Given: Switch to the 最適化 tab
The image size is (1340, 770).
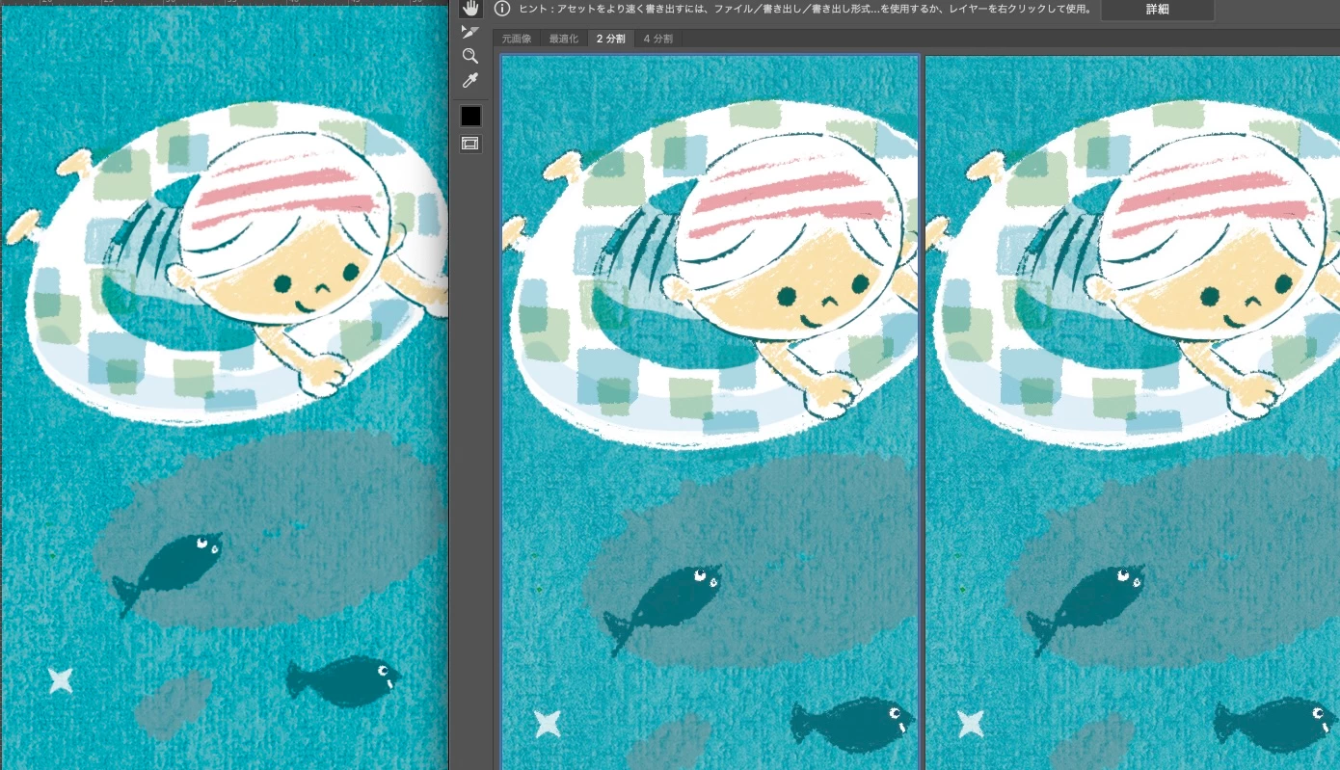Looking at the screenshot, I should point(564,39).
